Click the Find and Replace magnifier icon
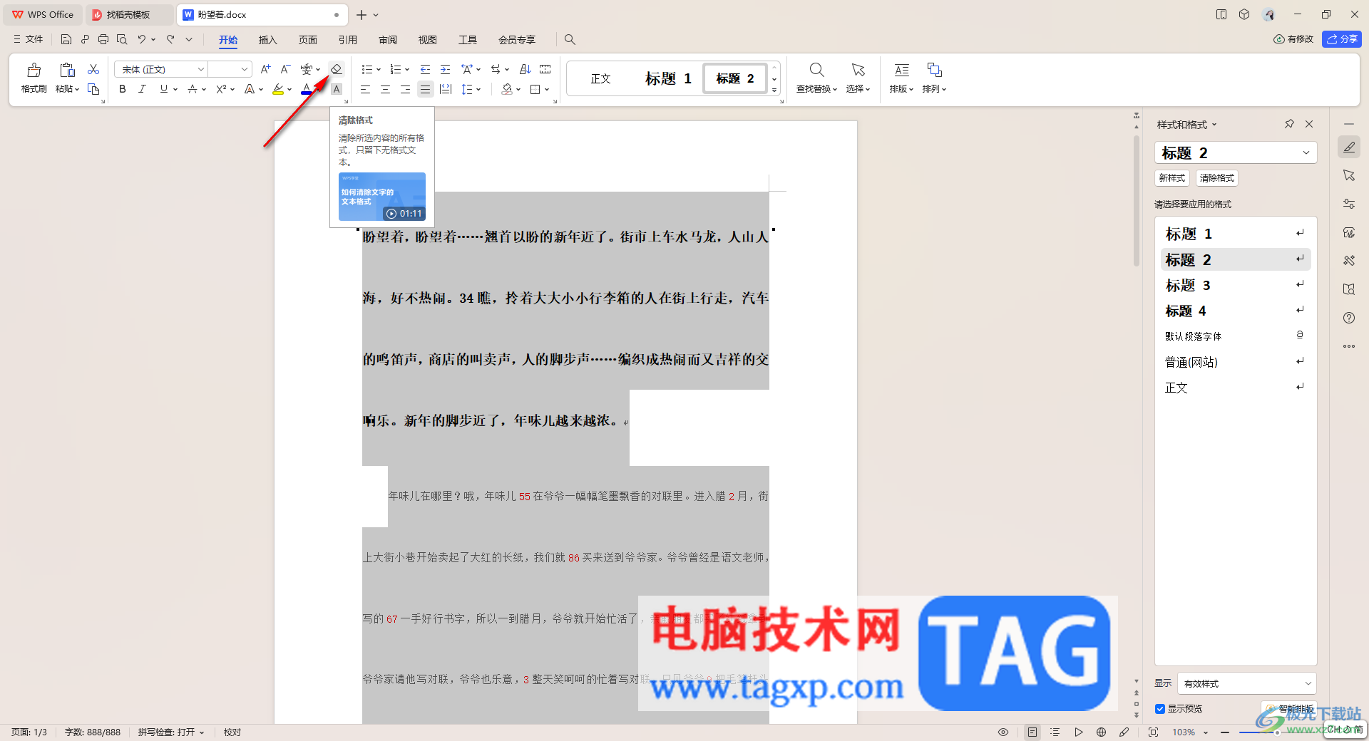Screen dimensions: 1369x741 tap(817, 70)
